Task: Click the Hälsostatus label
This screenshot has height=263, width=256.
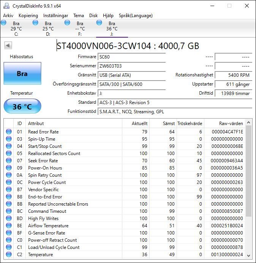Action: 21,57
